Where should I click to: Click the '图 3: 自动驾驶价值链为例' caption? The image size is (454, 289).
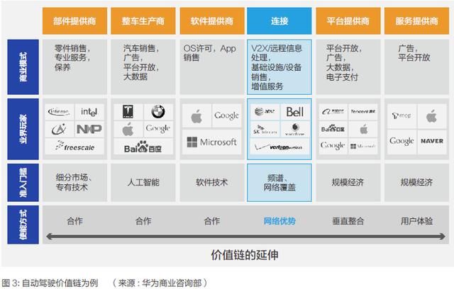[50, 283]
